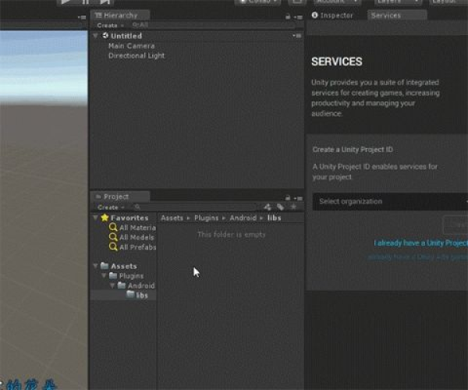The image size is (468, 390).
Task: Open the Select organization dropdown
Action: point(390,201)
